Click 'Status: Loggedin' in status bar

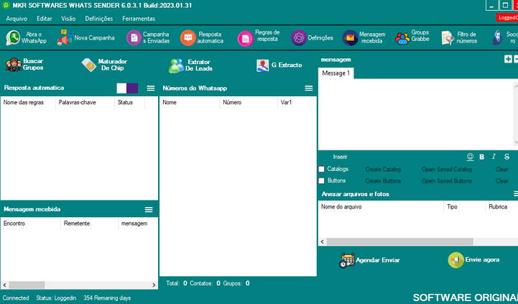click(x=56, y=298)
